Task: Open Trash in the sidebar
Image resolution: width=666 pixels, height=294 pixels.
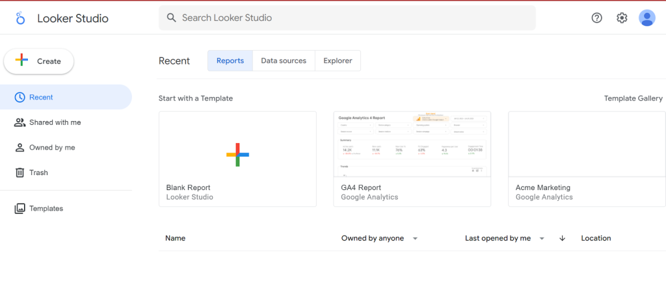Action: click(x=66, y=172)
